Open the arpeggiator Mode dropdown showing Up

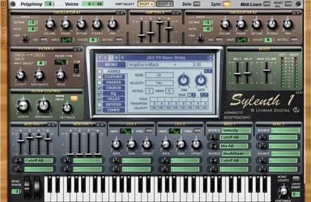click(159, 75)
